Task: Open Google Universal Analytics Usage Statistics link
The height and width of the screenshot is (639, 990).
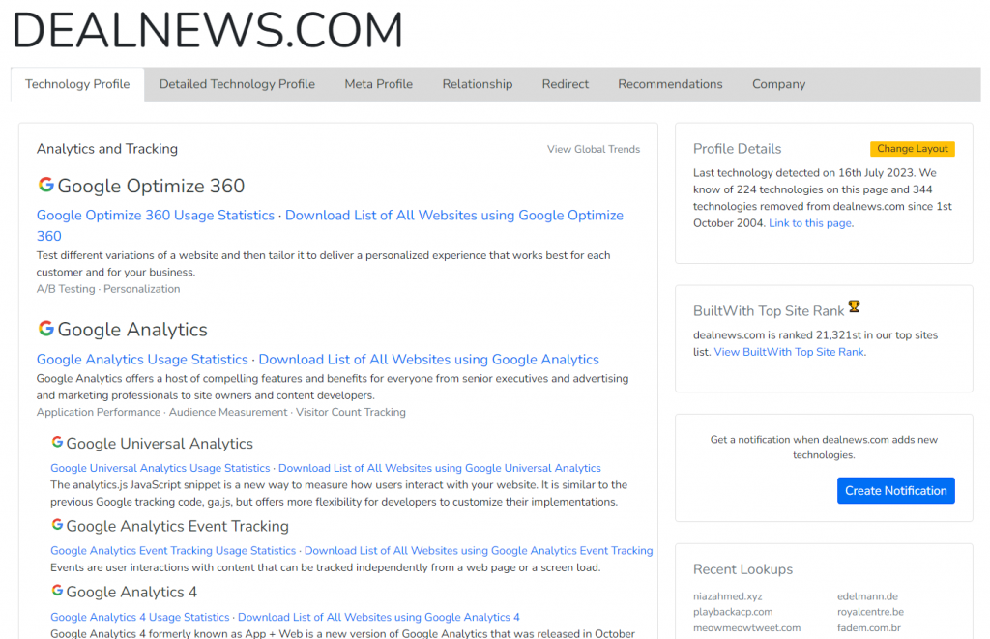Action: (x=160, y=468)
